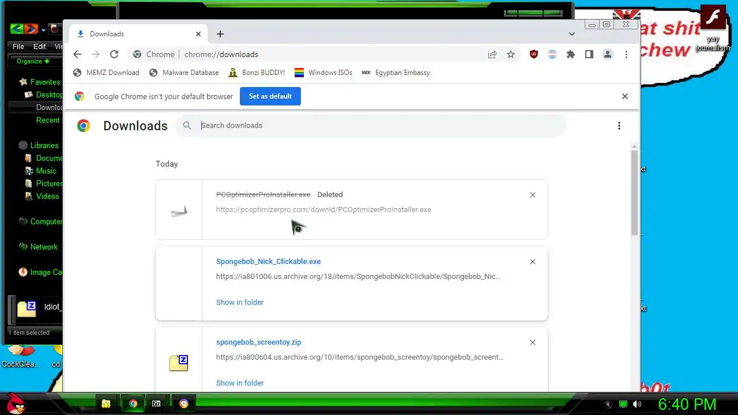738x415 pixels.
Task: Open the Downloads page three-dot menu
Action: [619, 126]
